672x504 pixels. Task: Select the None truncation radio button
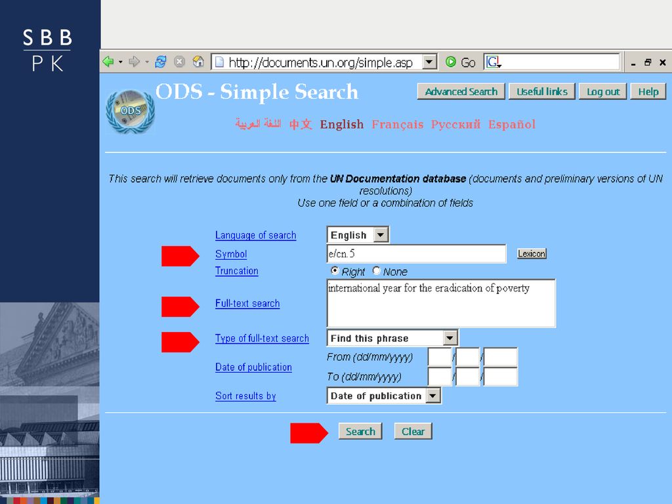point(376,271)
